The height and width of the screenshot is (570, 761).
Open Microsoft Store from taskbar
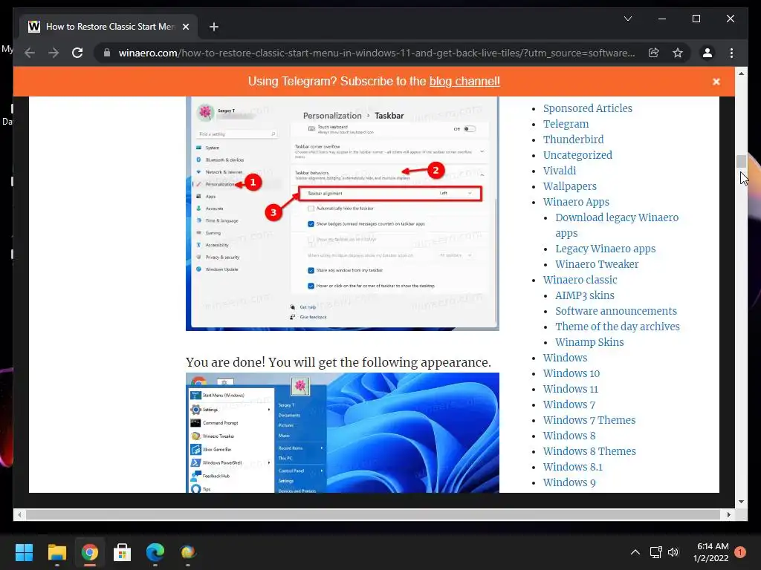123,552
